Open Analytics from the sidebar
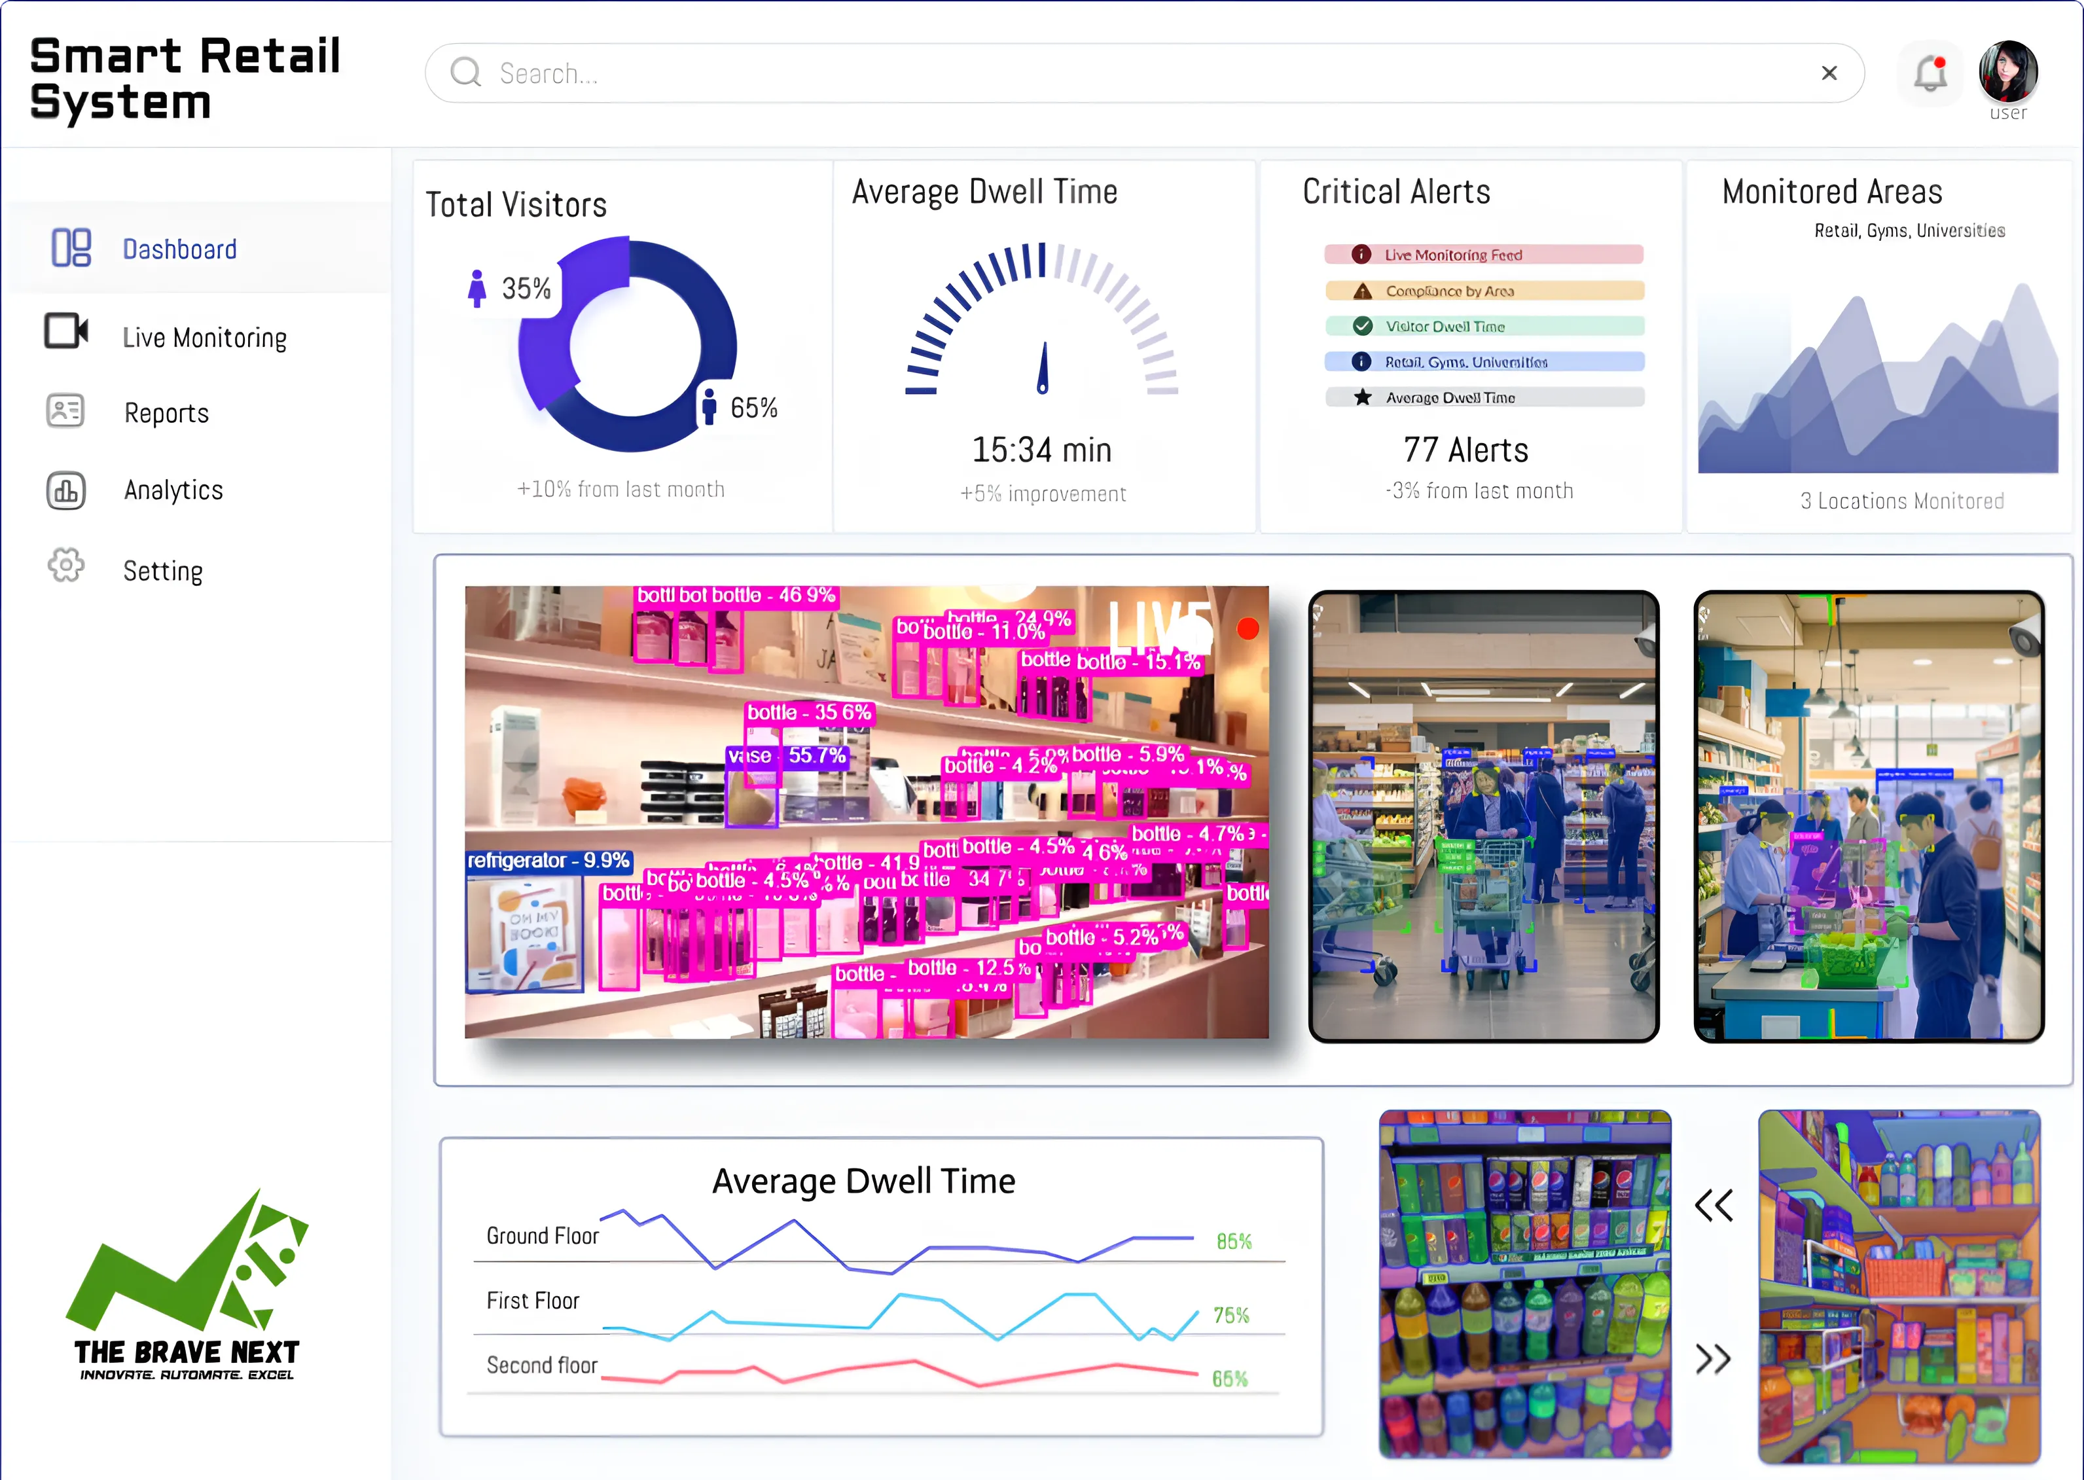This screenshot has width=2084, height=1480. click(x=173, y=490)
